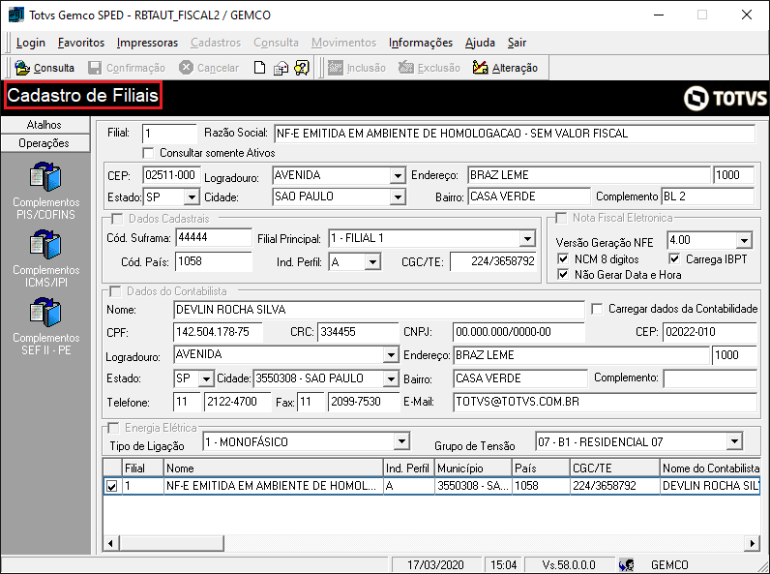770x574 pixels.
Task: Expand the Filial Principal dropdown
Action: [x=527, y=238]
